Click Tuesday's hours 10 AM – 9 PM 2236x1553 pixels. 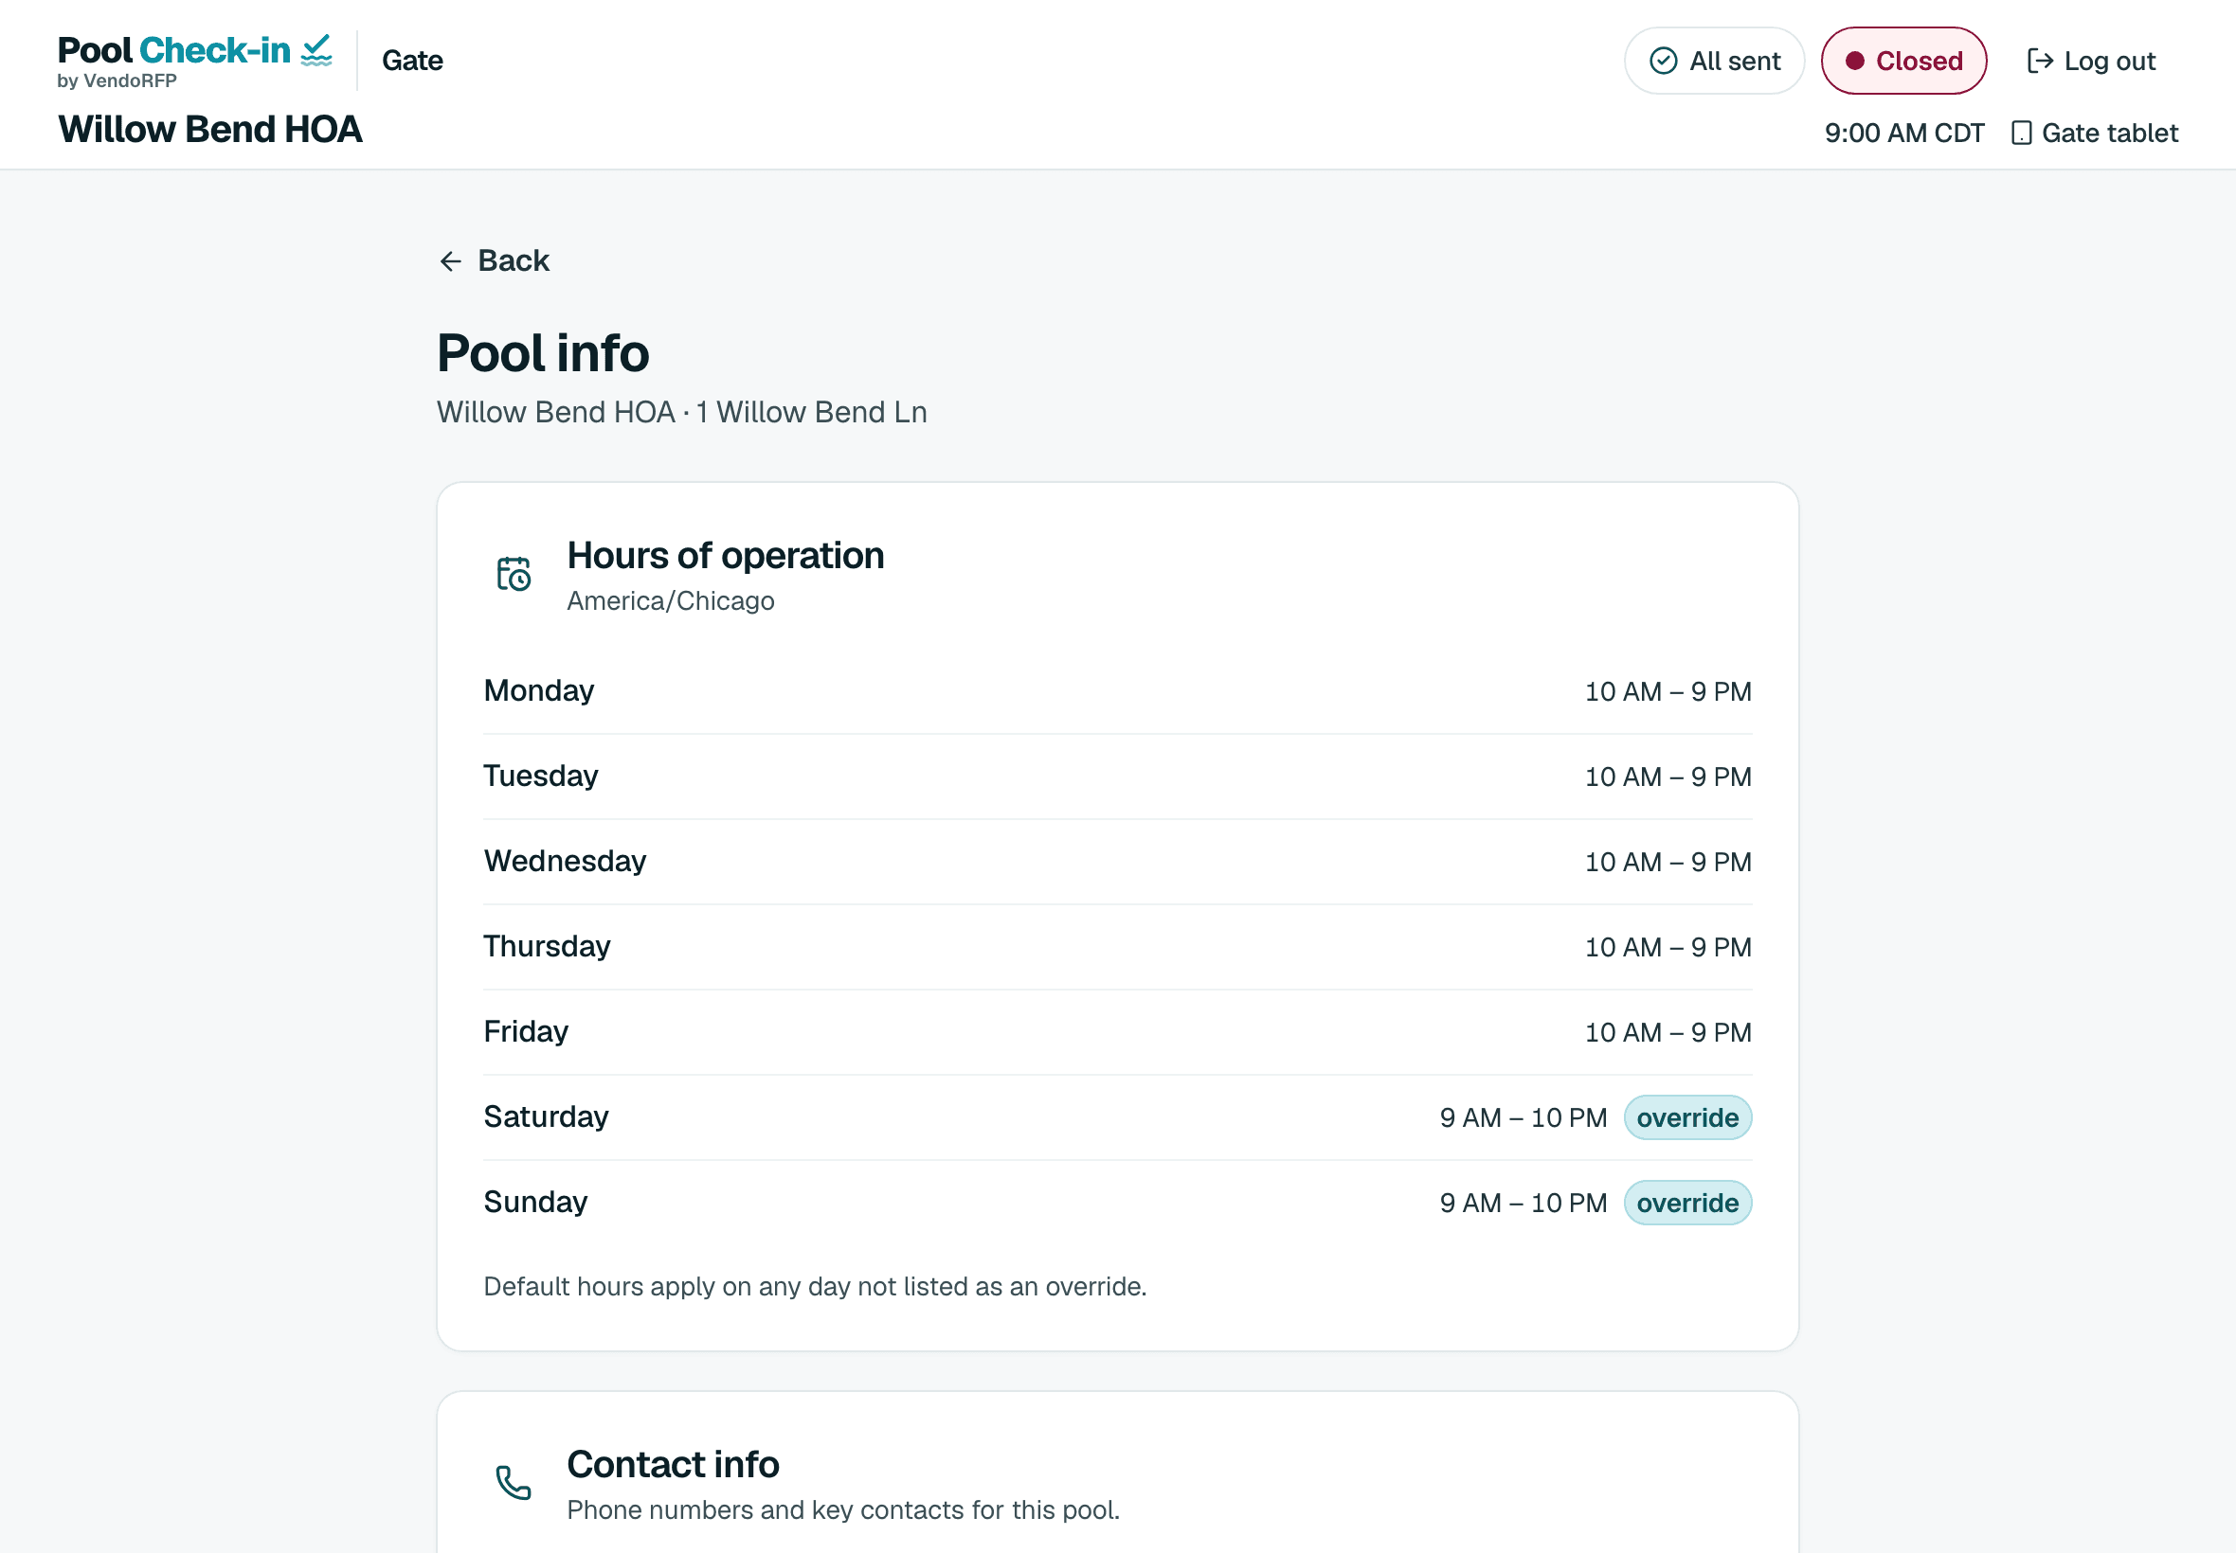pyautogui.click(x=1668, y=777)
